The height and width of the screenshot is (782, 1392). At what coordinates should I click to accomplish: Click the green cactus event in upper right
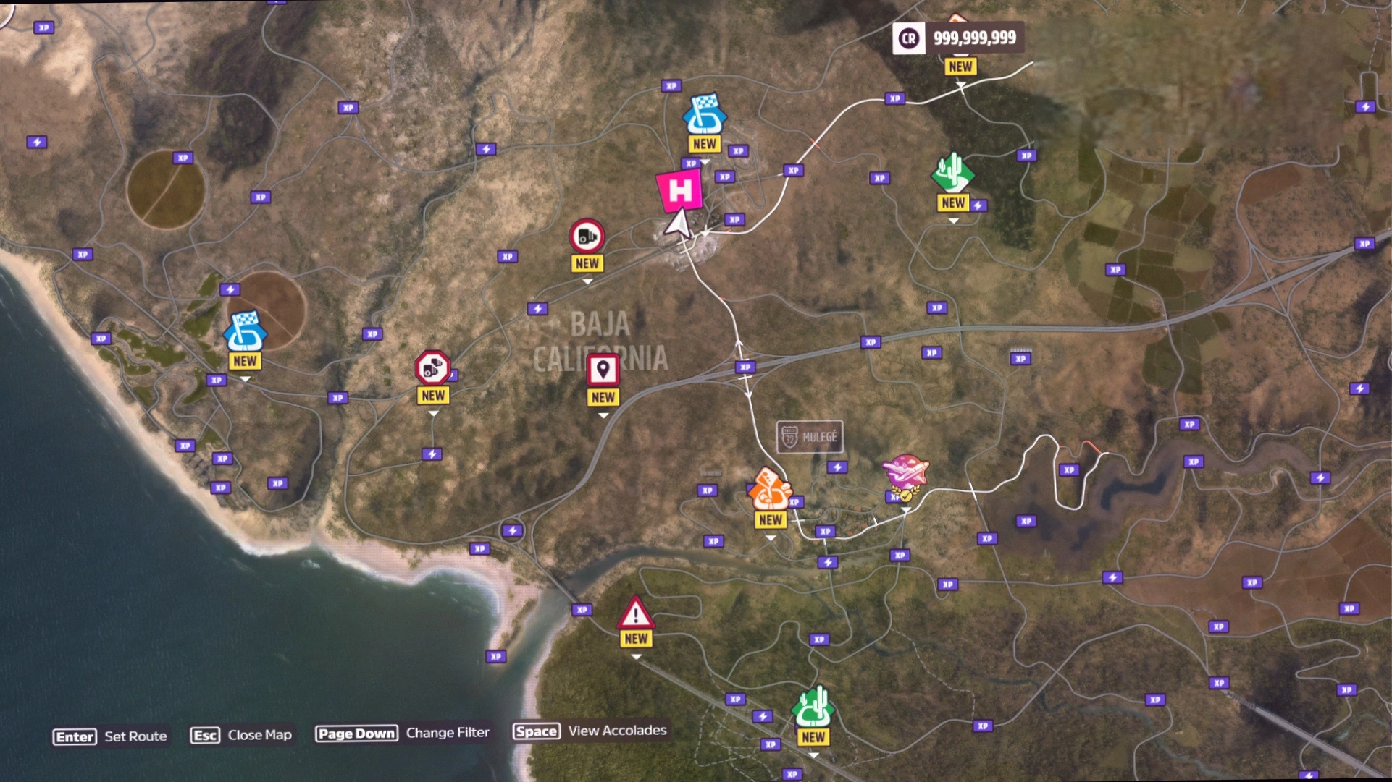point(952,174)
